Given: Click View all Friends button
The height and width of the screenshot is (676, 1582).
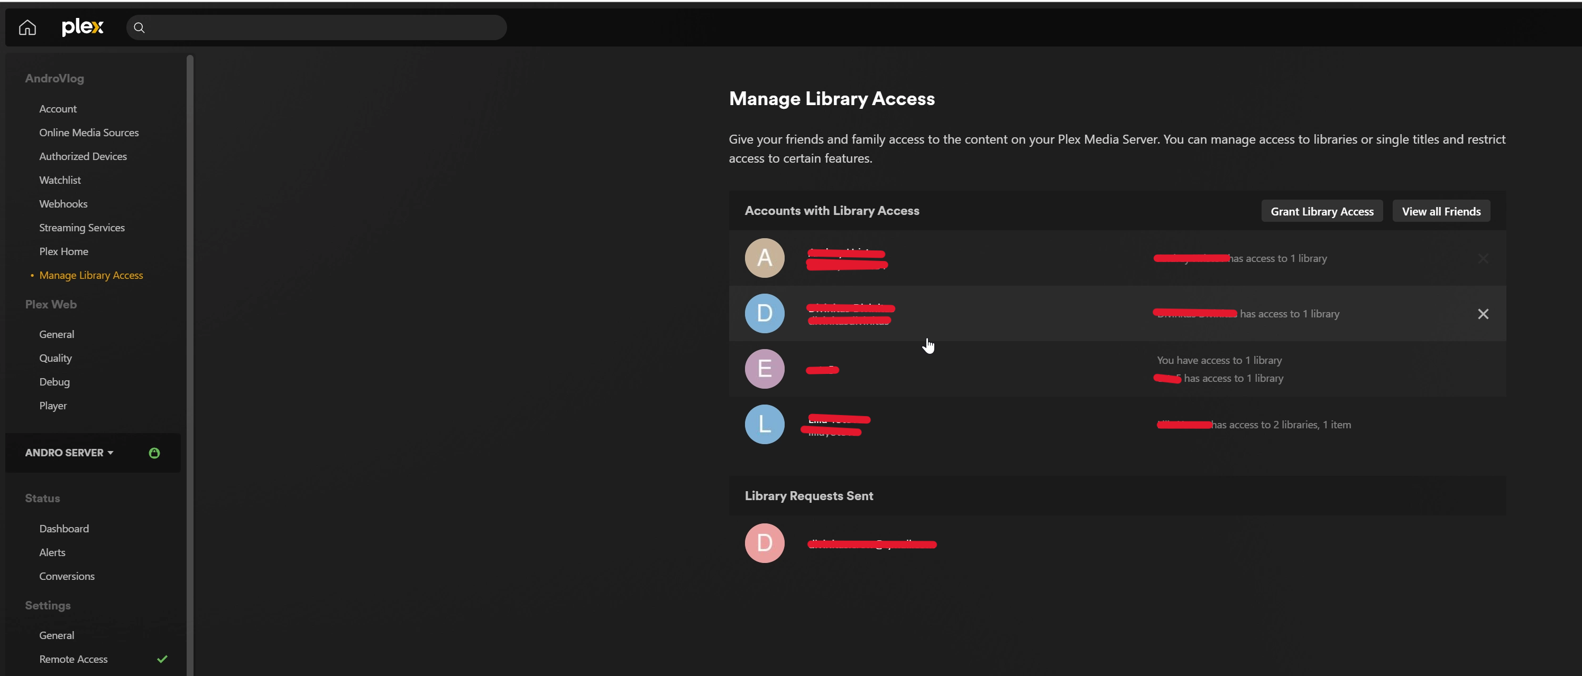Looking at the screenshot, I should click(x=1441, y=211).
